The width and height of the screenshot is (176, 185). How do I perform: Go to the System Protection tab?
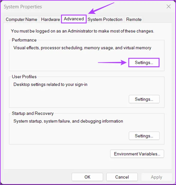(x=105, y=19)
